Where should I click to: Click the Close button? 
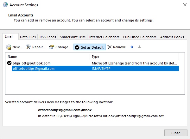coord(176,133)
